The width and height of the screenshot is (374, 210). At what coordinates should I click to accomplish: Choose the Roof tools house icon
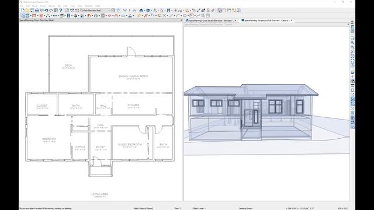pos(89,16)
